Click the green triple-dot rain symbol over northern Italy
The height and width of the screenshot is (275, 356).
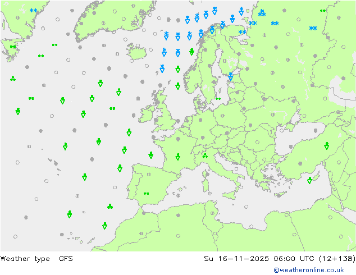pyautogui.click(x=205, y=155)
